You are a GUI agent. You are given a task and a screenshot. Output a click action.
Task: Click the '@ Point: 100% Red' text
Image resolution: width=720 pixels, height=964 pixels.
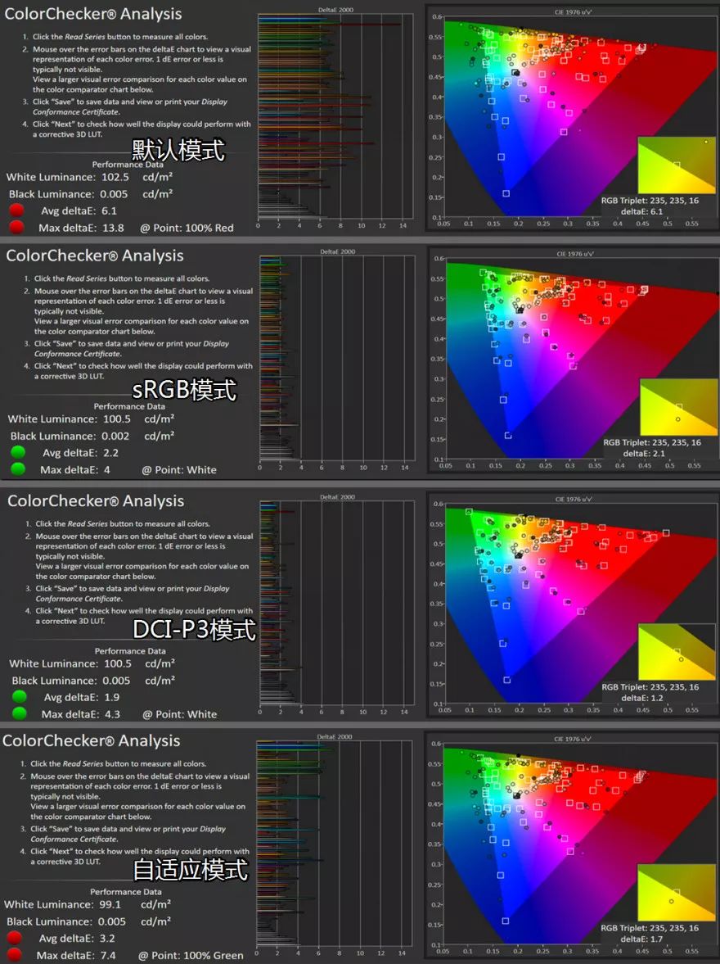(x=187, y=228)
